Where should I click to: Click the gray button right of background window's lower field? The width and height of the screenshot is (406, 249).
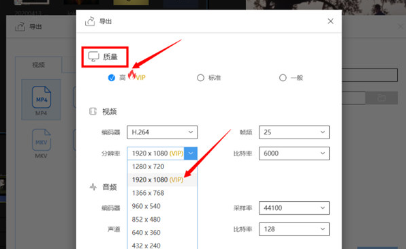(x=381, y=98)
